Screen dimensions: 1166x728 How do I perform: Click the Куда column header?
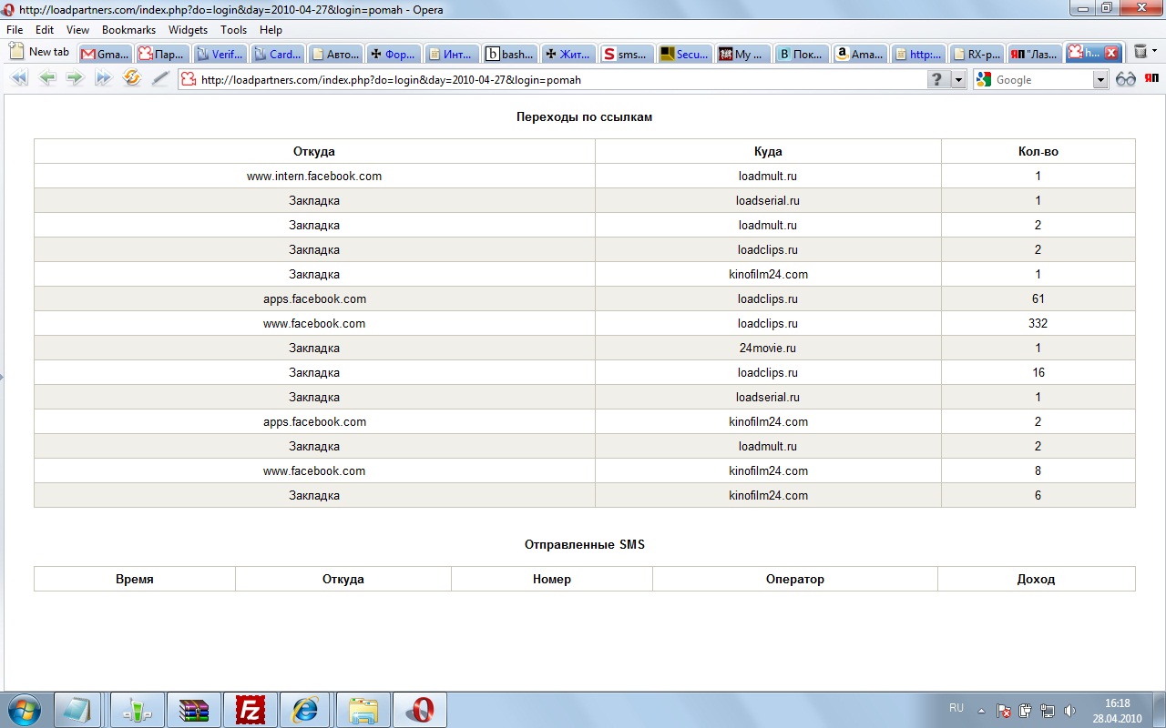click(768, 152)
